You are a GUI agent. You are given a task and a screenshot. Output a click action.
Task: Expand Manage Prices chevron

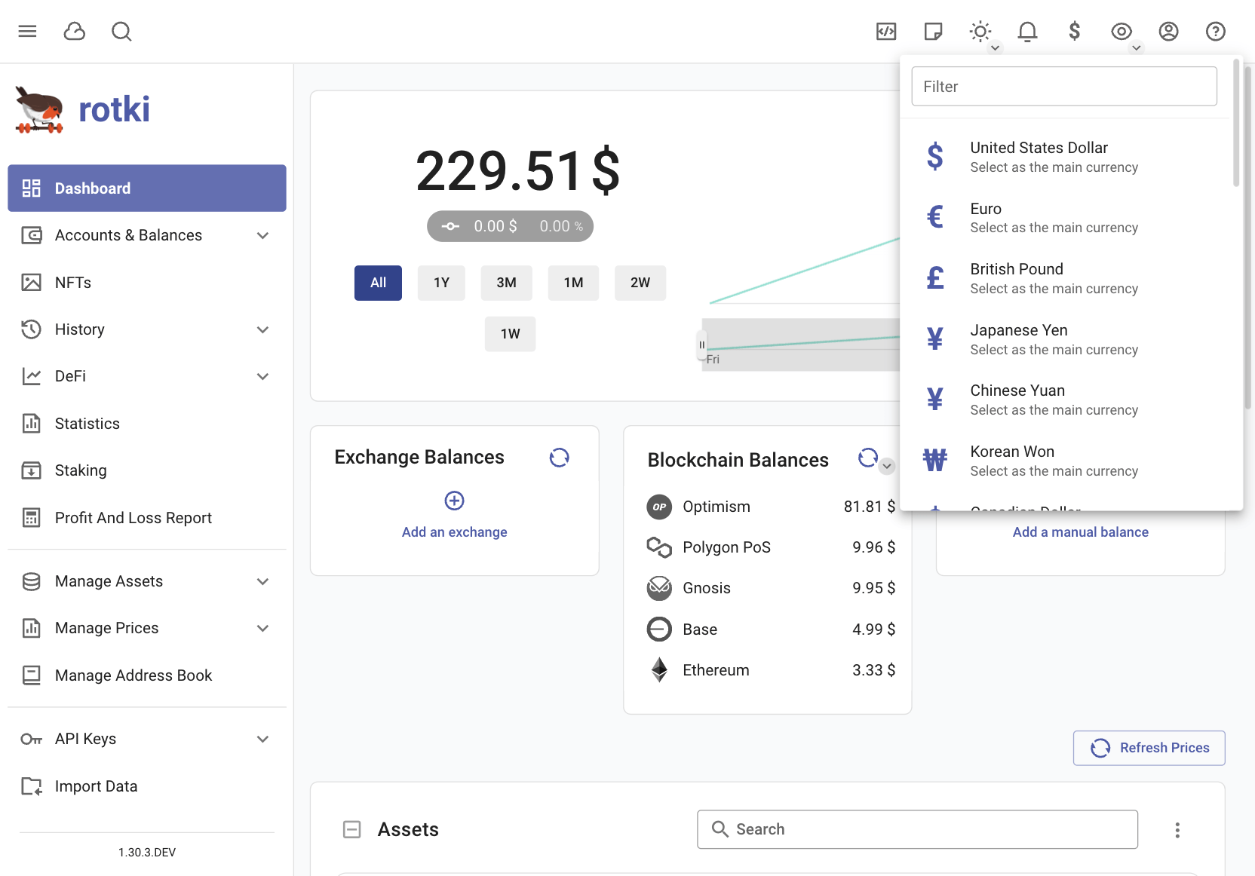click(262, 628)
